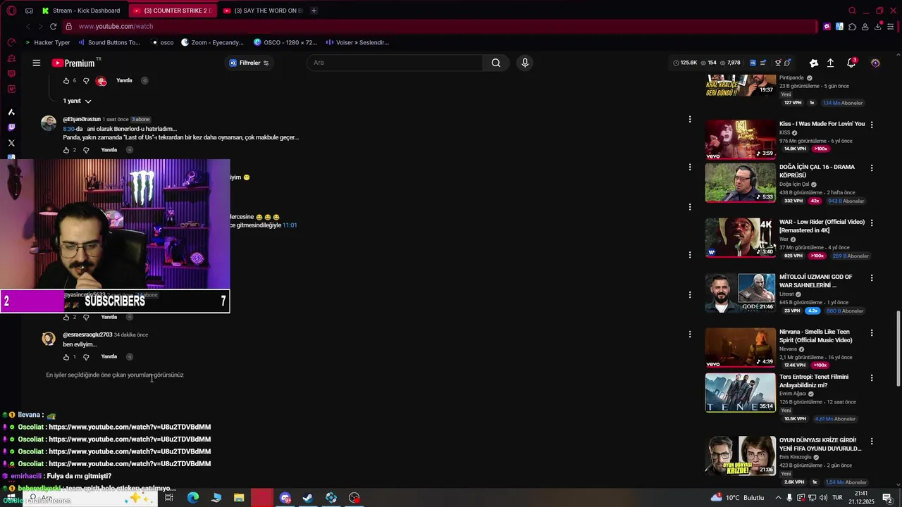The height and width of the screenshot is (507, 902).
Task: Dislike the comment with 6 likes
Action: (x=86, y=81)
